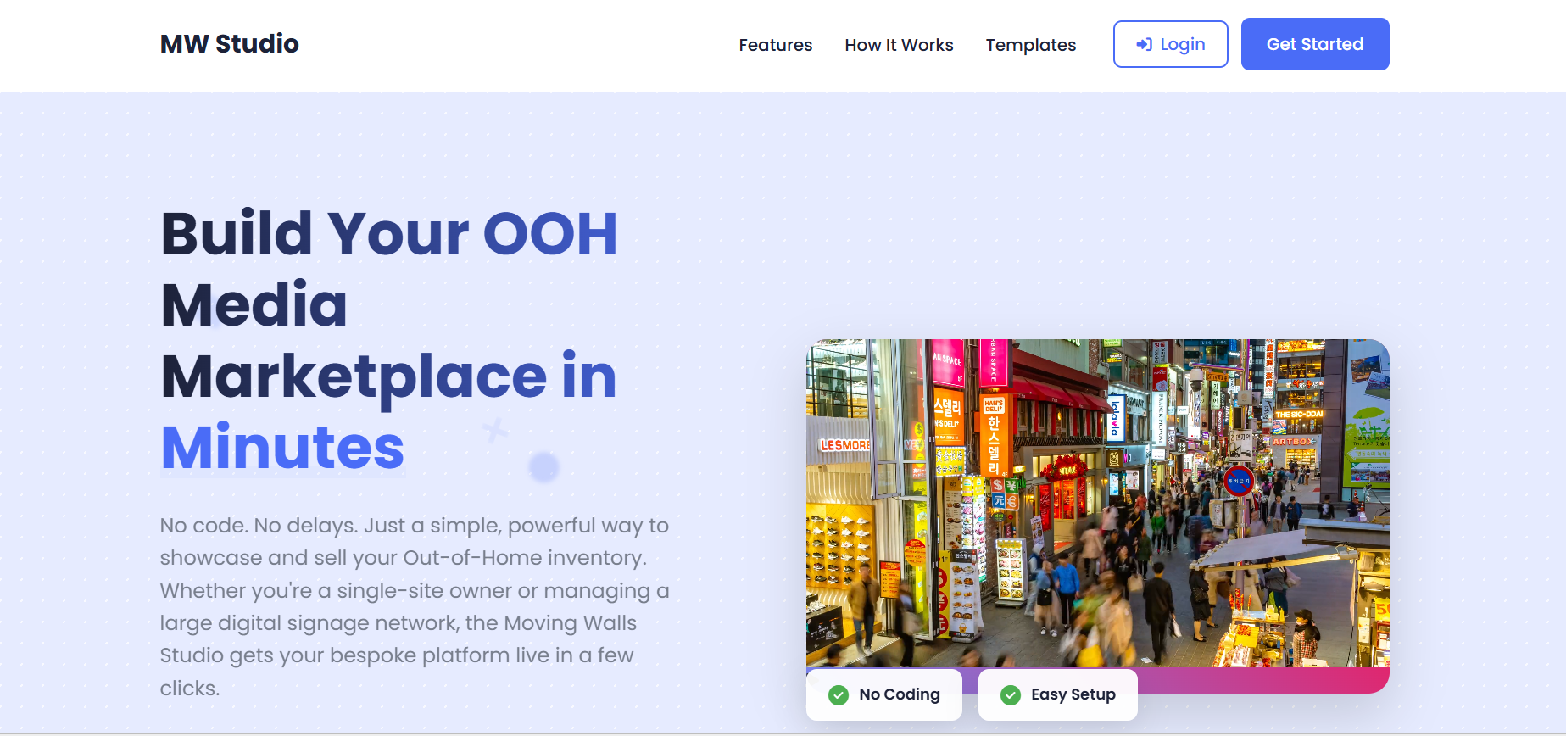Click the MW Studio logo
Image resolution: width=1566 pixels, height=736 pixels.
229,44
